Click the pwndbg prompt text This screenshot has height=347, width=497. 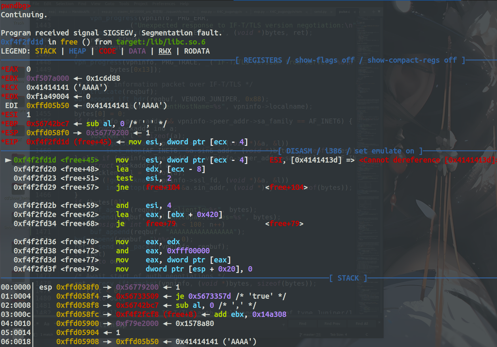(16, 6)
